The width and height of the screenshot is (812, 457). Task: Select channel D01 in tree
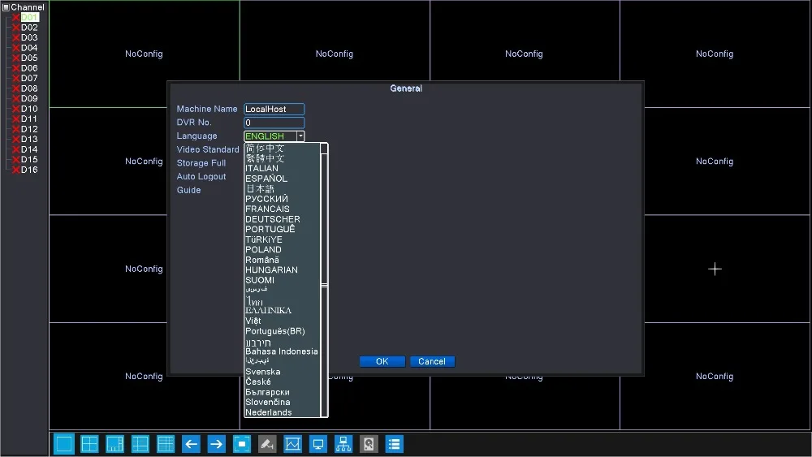[29, 18]
